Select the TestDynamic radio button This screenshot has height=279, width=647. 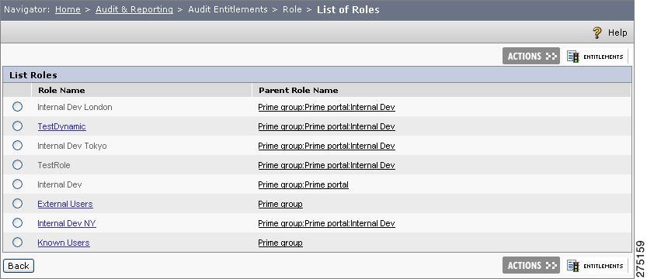coord(17,126)
